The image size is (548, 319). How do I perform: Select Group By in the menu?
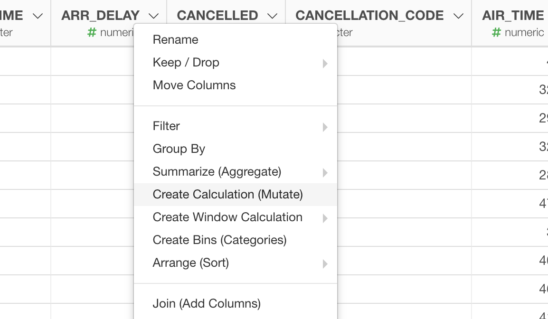pos(236,149)
